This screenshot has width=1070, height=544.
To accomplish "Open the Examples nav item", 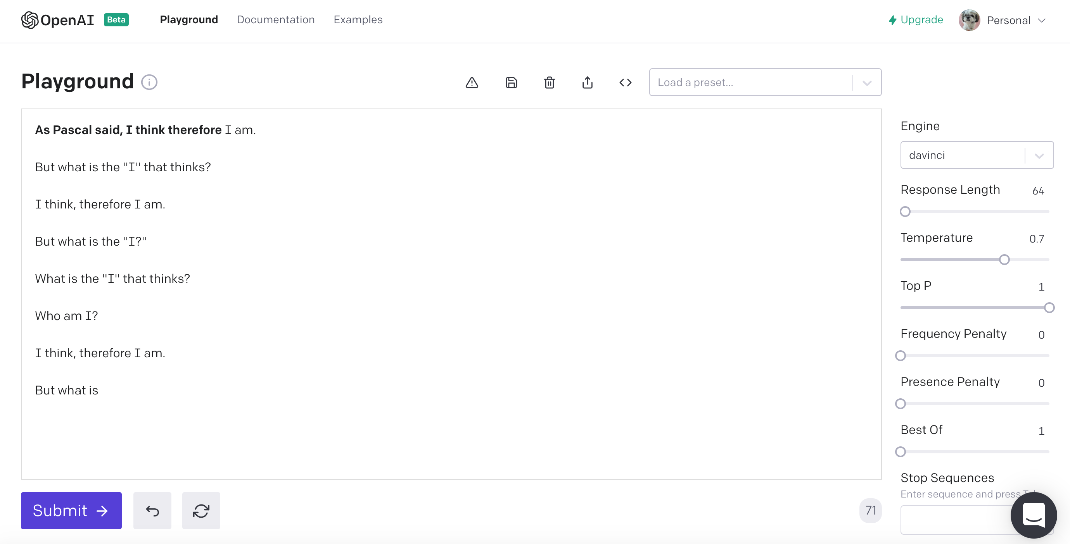I will click(358, 19).
